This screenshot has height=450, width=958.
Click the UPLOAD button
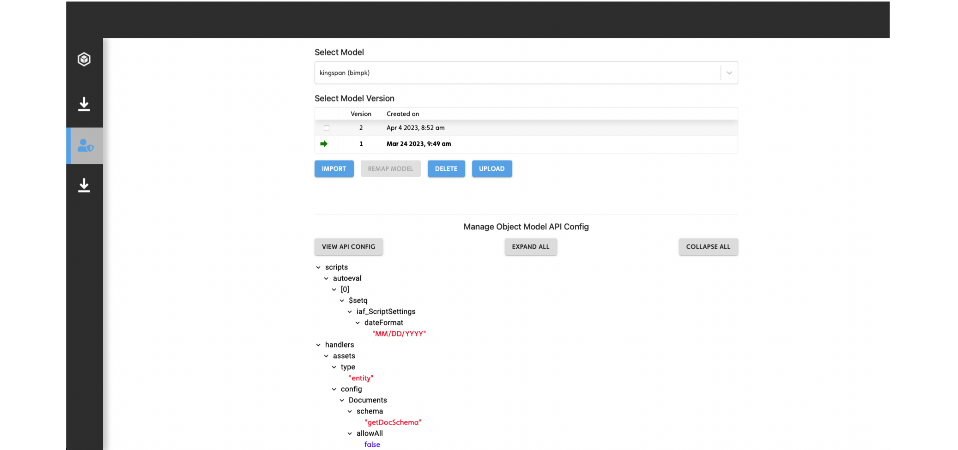pyautogui.click(x=491, y=169)
